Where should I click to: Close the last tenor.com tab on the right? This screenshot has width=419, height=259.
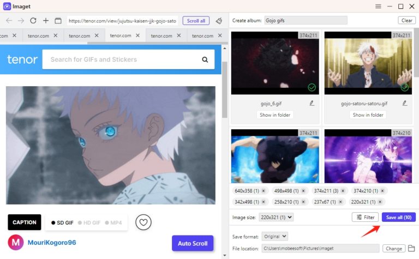220,35
